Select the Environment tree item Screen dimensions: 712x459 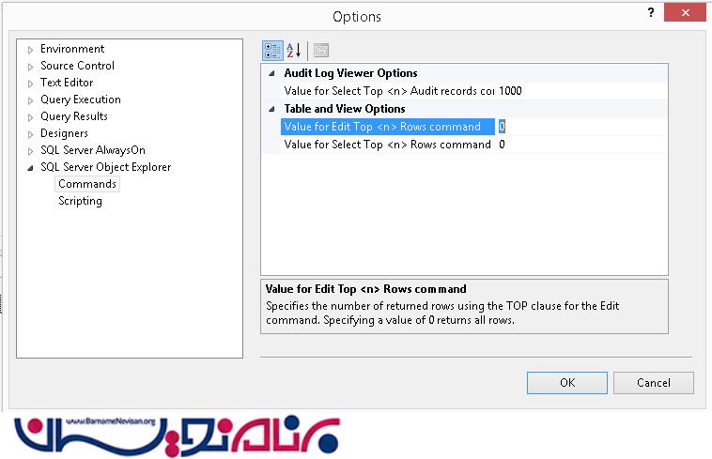coord(72,49)
